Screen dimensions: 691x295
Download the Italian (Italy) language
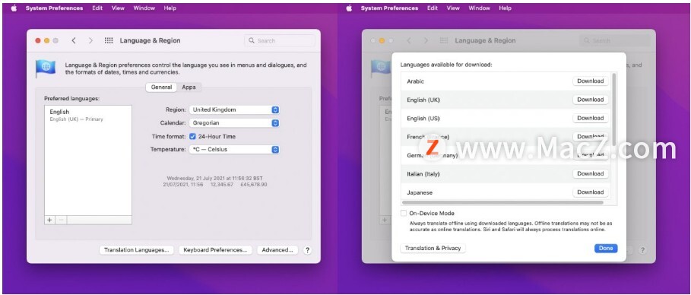click(x=591, y=174)
